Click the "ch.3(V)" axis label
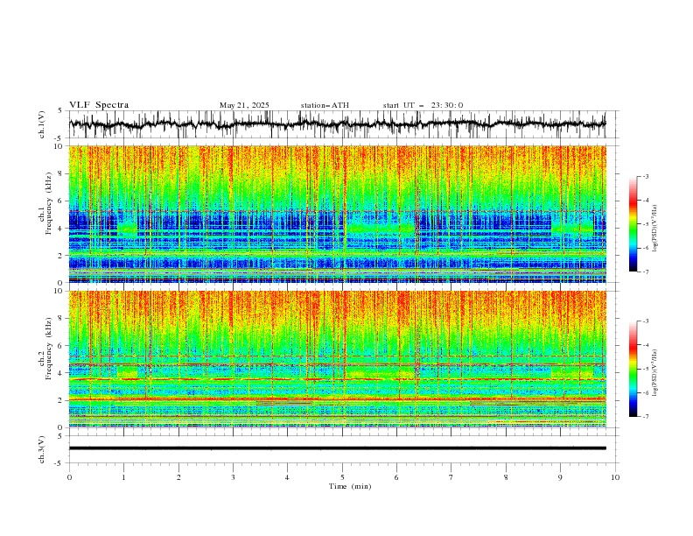 [42, 449]
